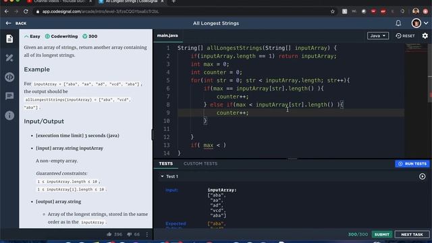
Task: Close the CodeSignal browser tab
Action: [162, 1]
